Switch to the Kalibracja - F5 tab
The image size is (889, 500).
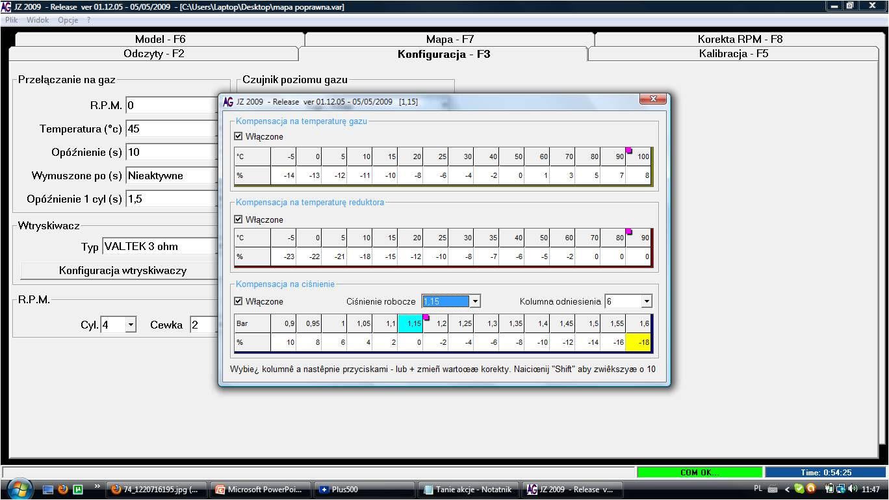click(734, 54)
